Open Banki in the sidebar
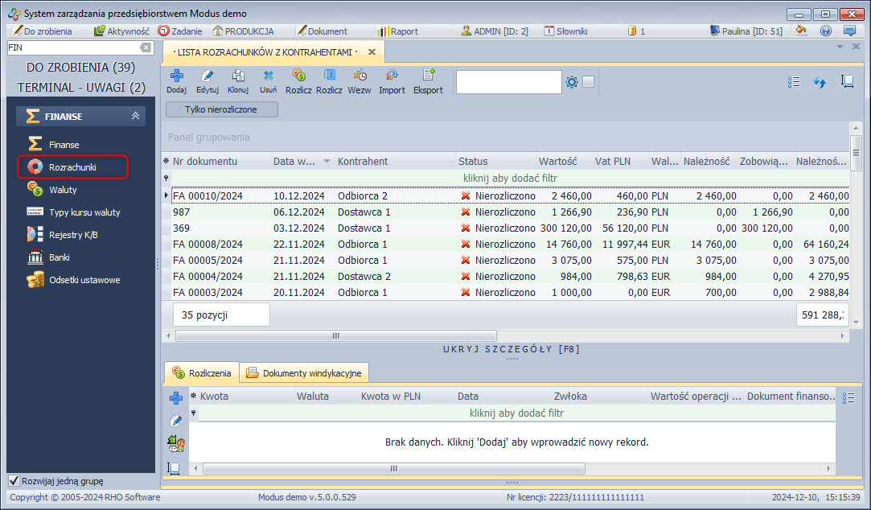This screenshot has height=510, width=871. point(60,257)
